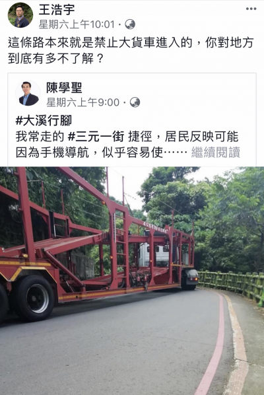264x395 pixels.
Task: Open the red car carrier truck photo
Action: [132, 281]
